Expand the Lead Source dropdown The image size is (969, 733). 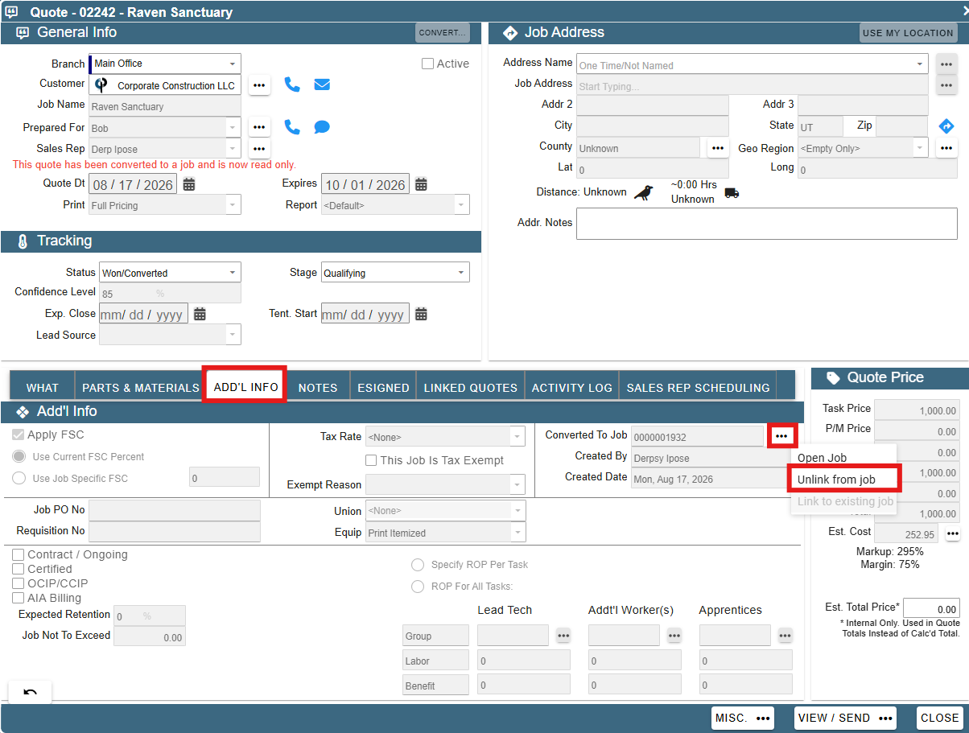point(232,335)
